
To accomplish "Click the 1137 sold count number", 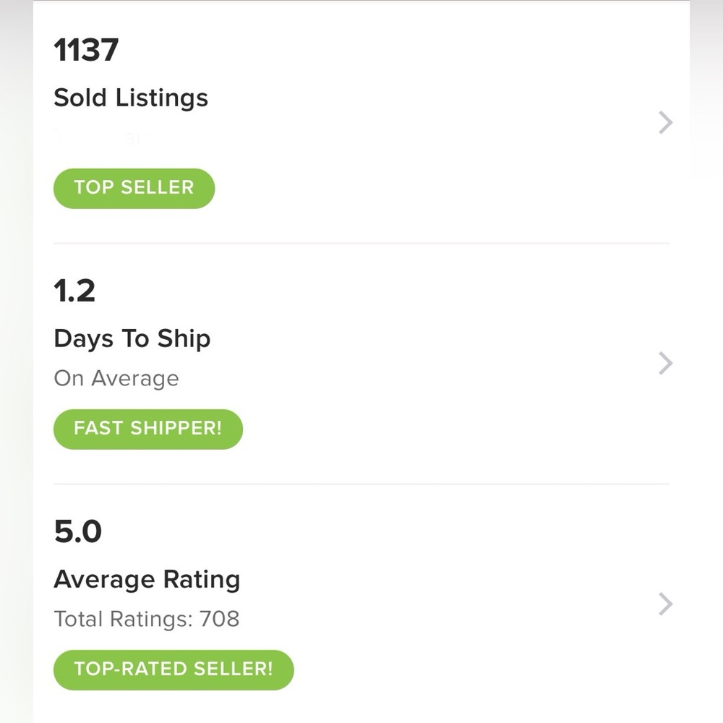I will click(86, 50).
